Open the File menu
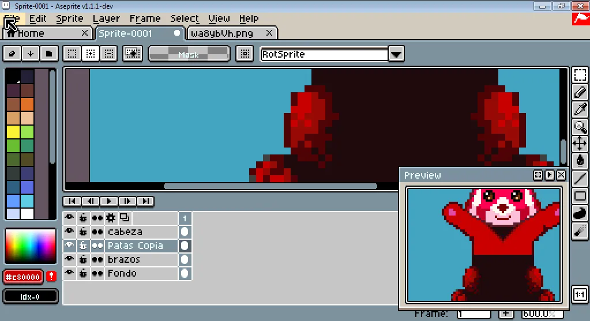The image size is (590, 321). (12, 18)
